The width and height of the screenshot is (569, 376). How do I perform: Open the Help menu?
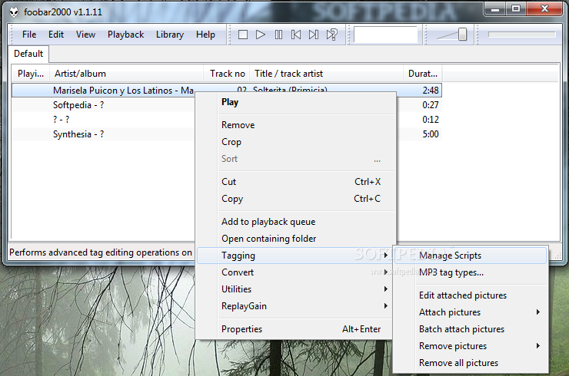click(205, 35)
